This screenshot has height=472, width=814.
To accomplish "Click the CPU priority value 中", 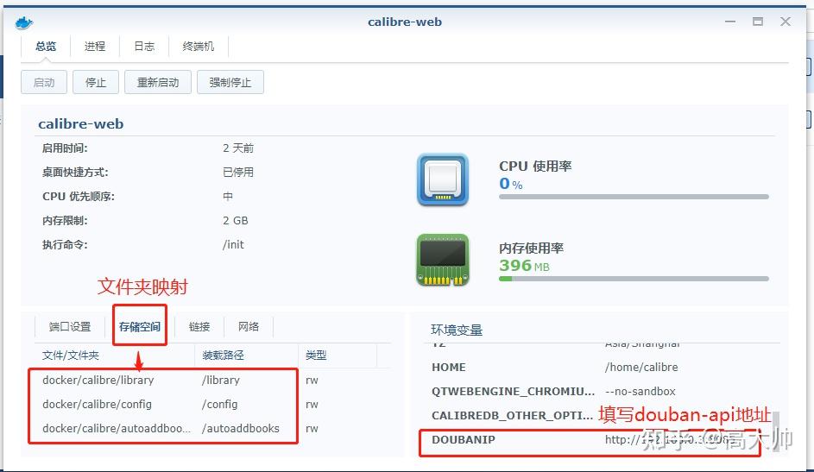I will pos(228,197).
